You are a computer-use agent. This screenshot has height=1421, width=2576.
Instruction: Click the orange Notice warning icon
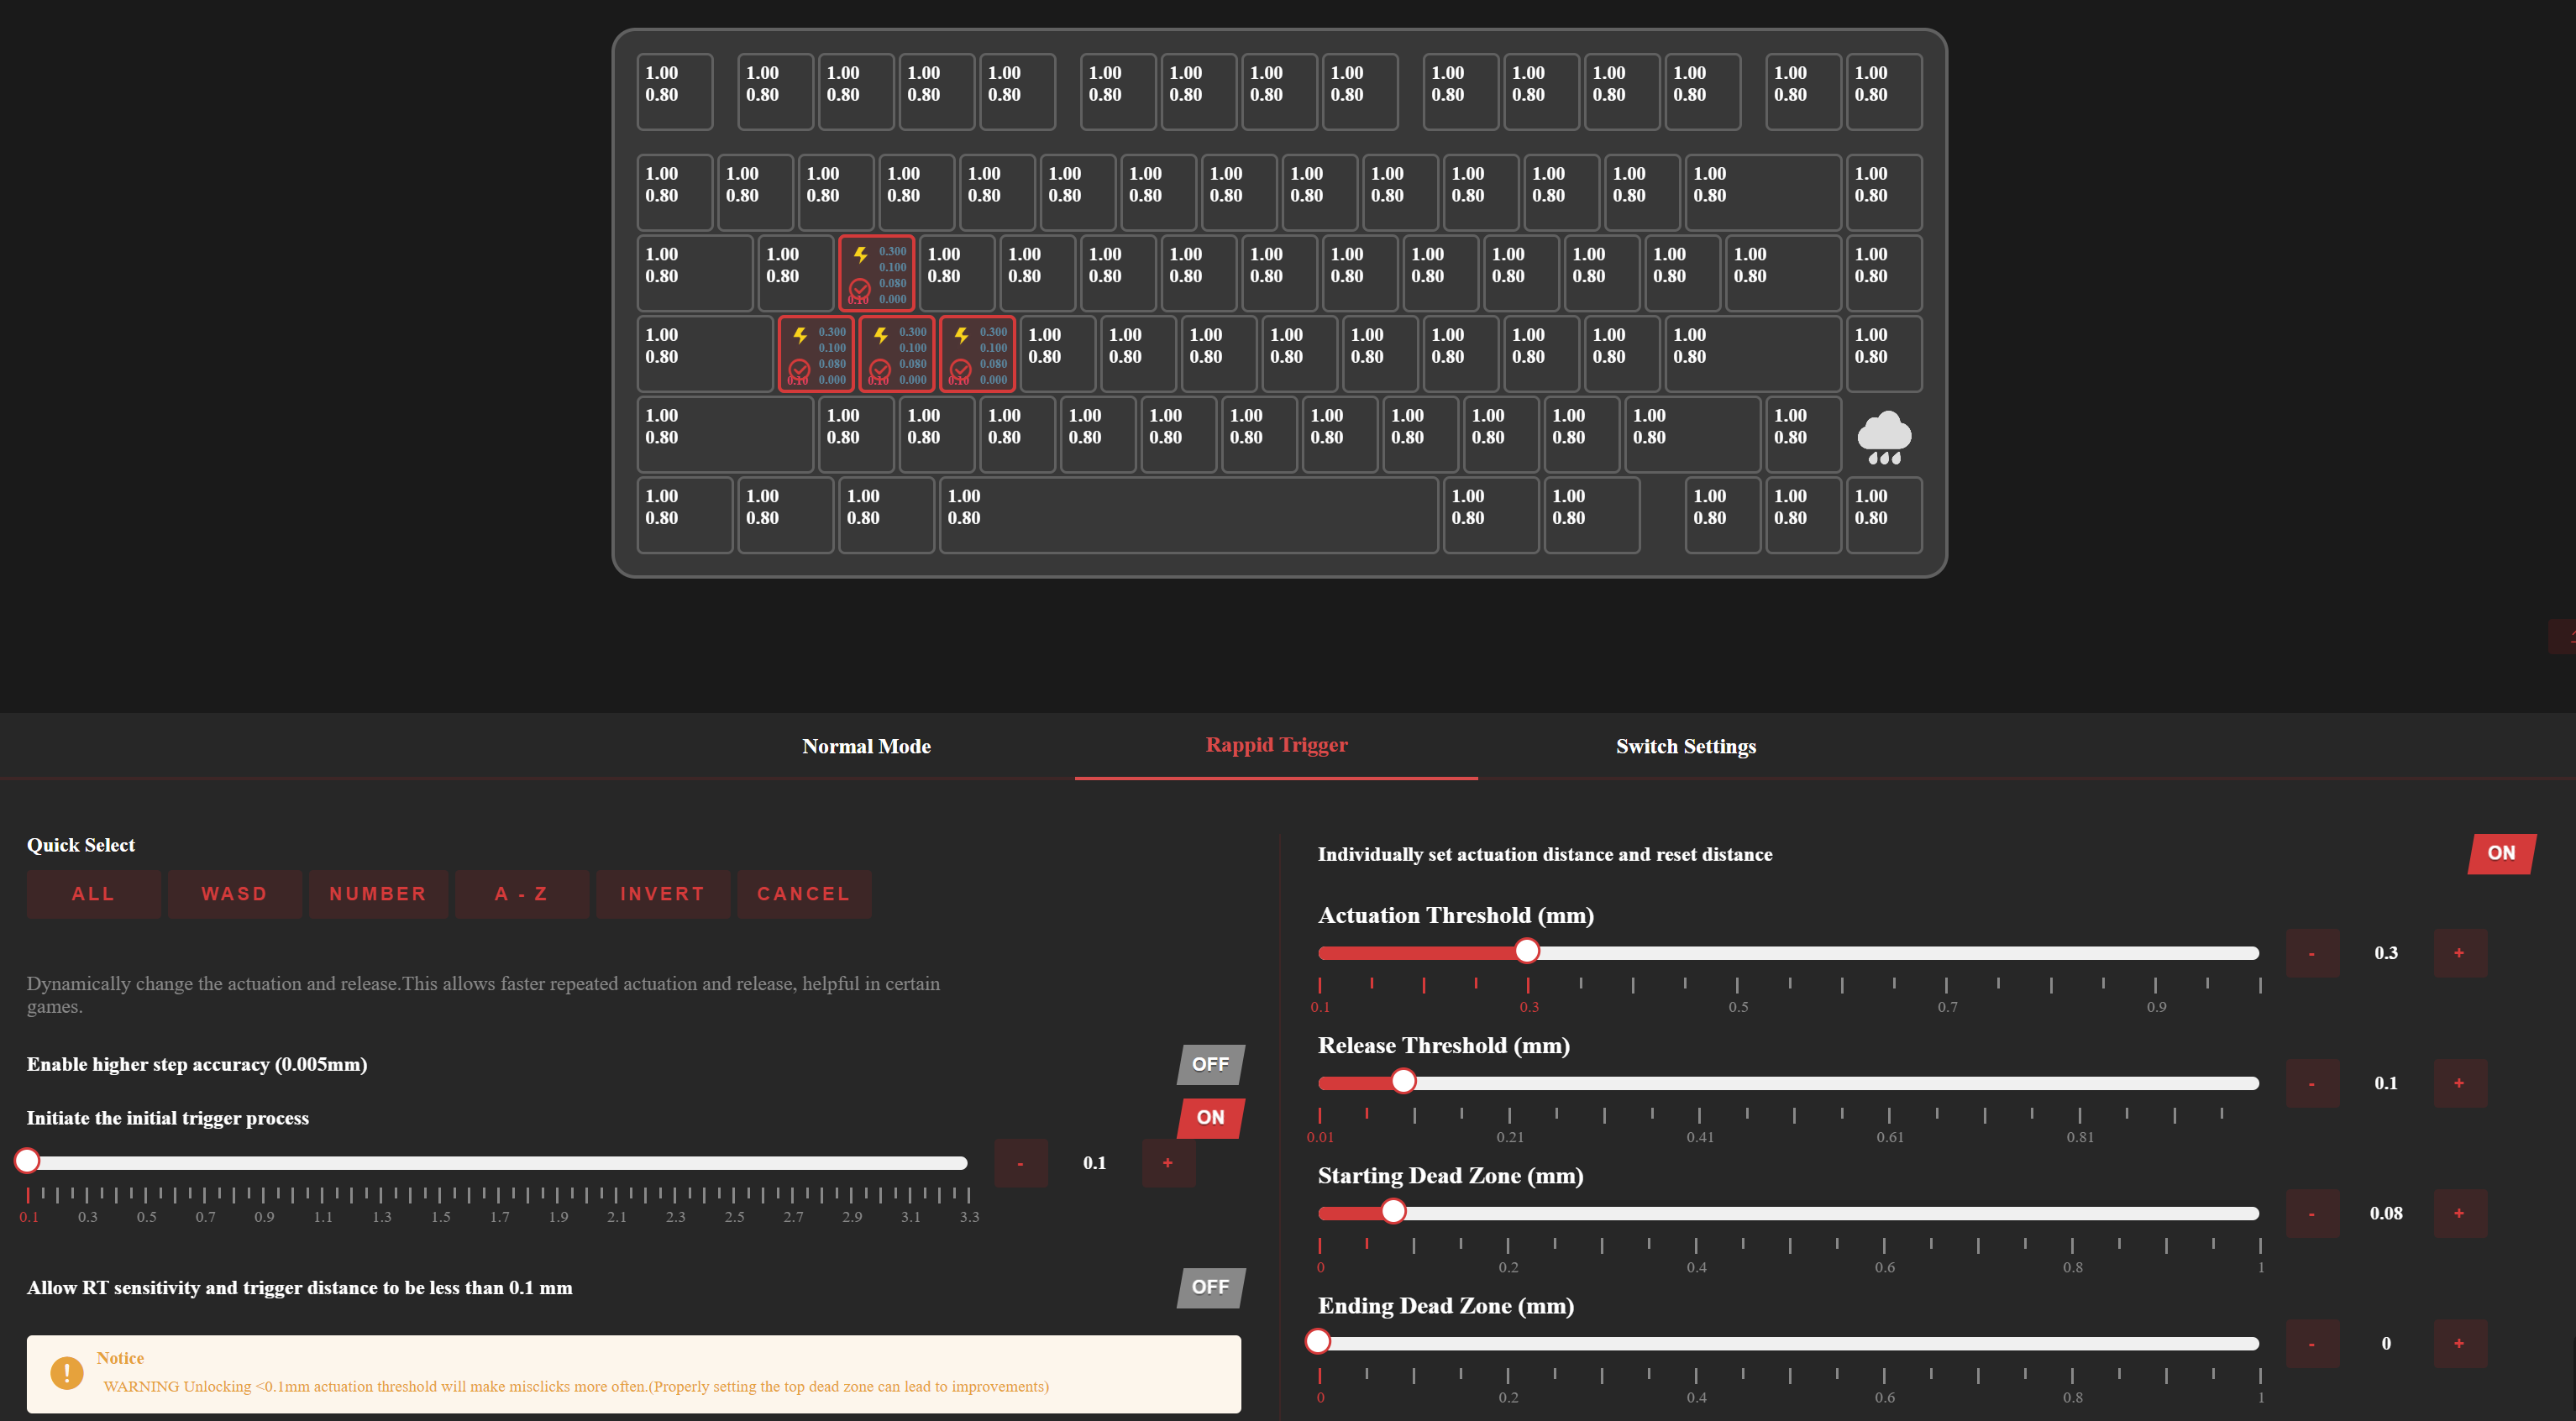click(x=67, y=1372)
